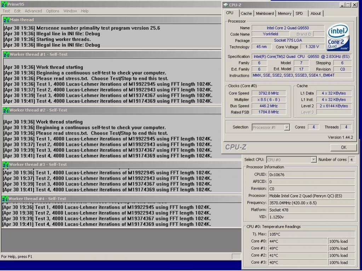Viewport: 362px width, 271px height.
Task: Click the Instructions field MMX, SSE list
Action: (301, 75)
